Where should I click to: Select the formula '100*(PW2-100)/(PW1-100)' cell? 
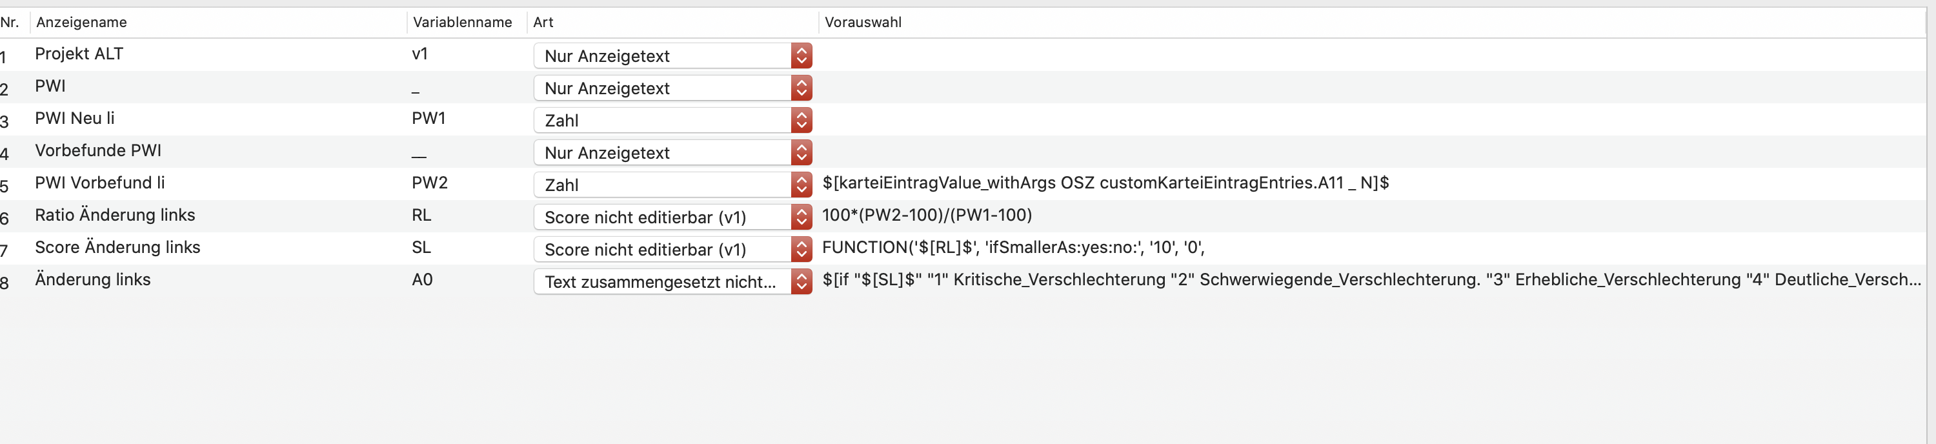point(927,216)
